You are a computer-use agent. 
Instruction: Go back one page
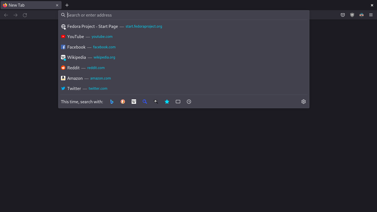6,15
